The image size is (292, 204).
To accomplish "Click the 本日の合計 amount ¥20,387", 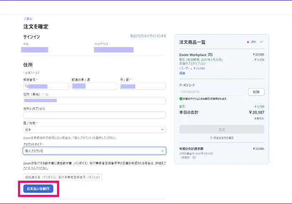I will (x=257, y=112).
